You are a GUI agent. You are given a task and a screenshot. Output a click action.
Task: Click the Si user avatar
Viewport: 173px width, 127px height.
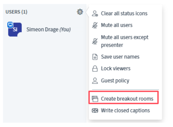(15, 29)
